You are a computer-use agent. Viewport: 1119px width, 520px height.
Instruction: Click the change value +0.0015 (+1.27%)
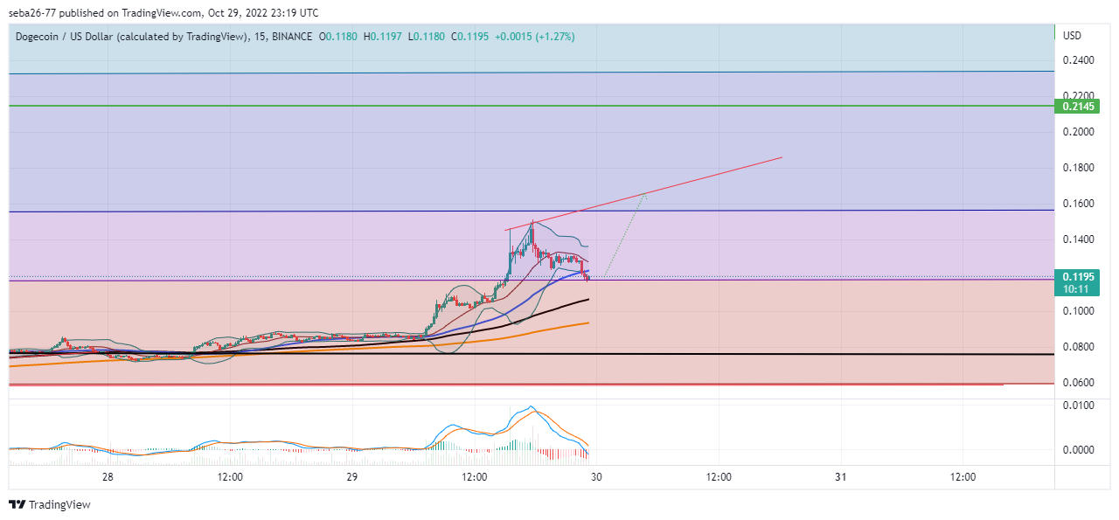(x=535, y=36)
